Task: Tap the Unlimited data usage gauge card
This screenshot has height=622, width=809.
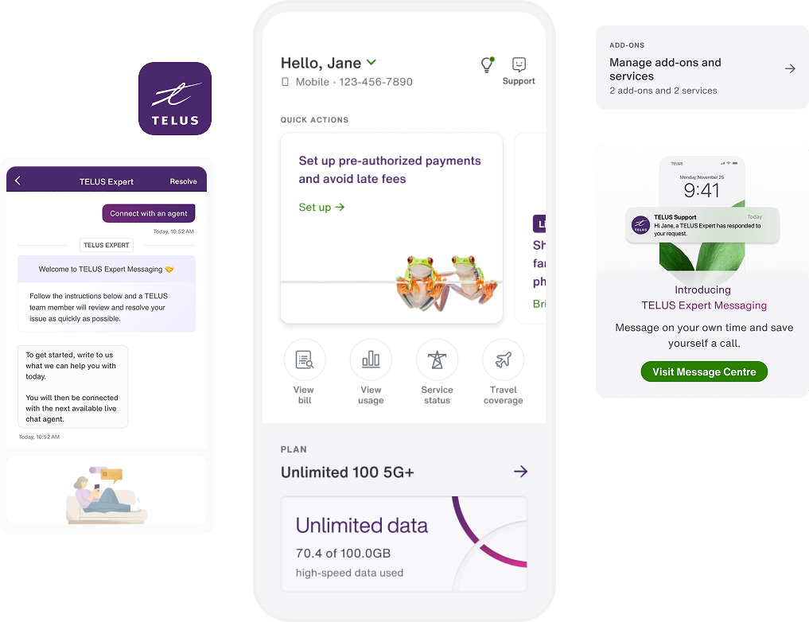Action: click(404, 544)
